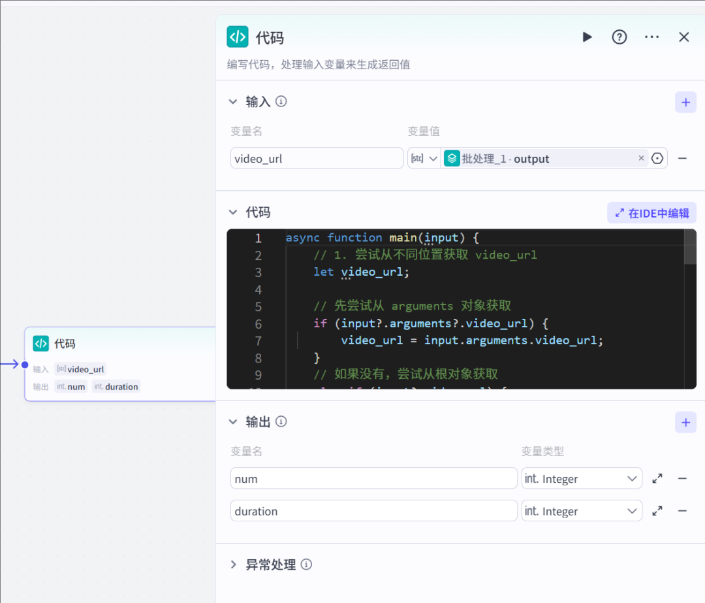
Task: Show info tooltip next to 输出
Action: click(x=281, y=421)
